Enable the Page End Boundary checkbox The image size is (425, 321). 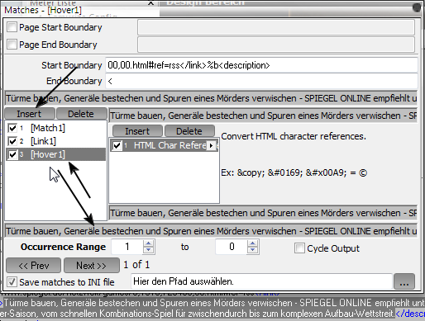(x=12, y=44)
